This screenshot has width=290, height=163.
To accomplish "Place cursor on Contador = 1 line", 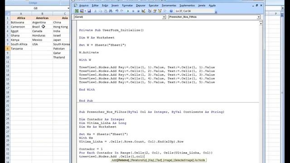I will click(x=91, y=149).
